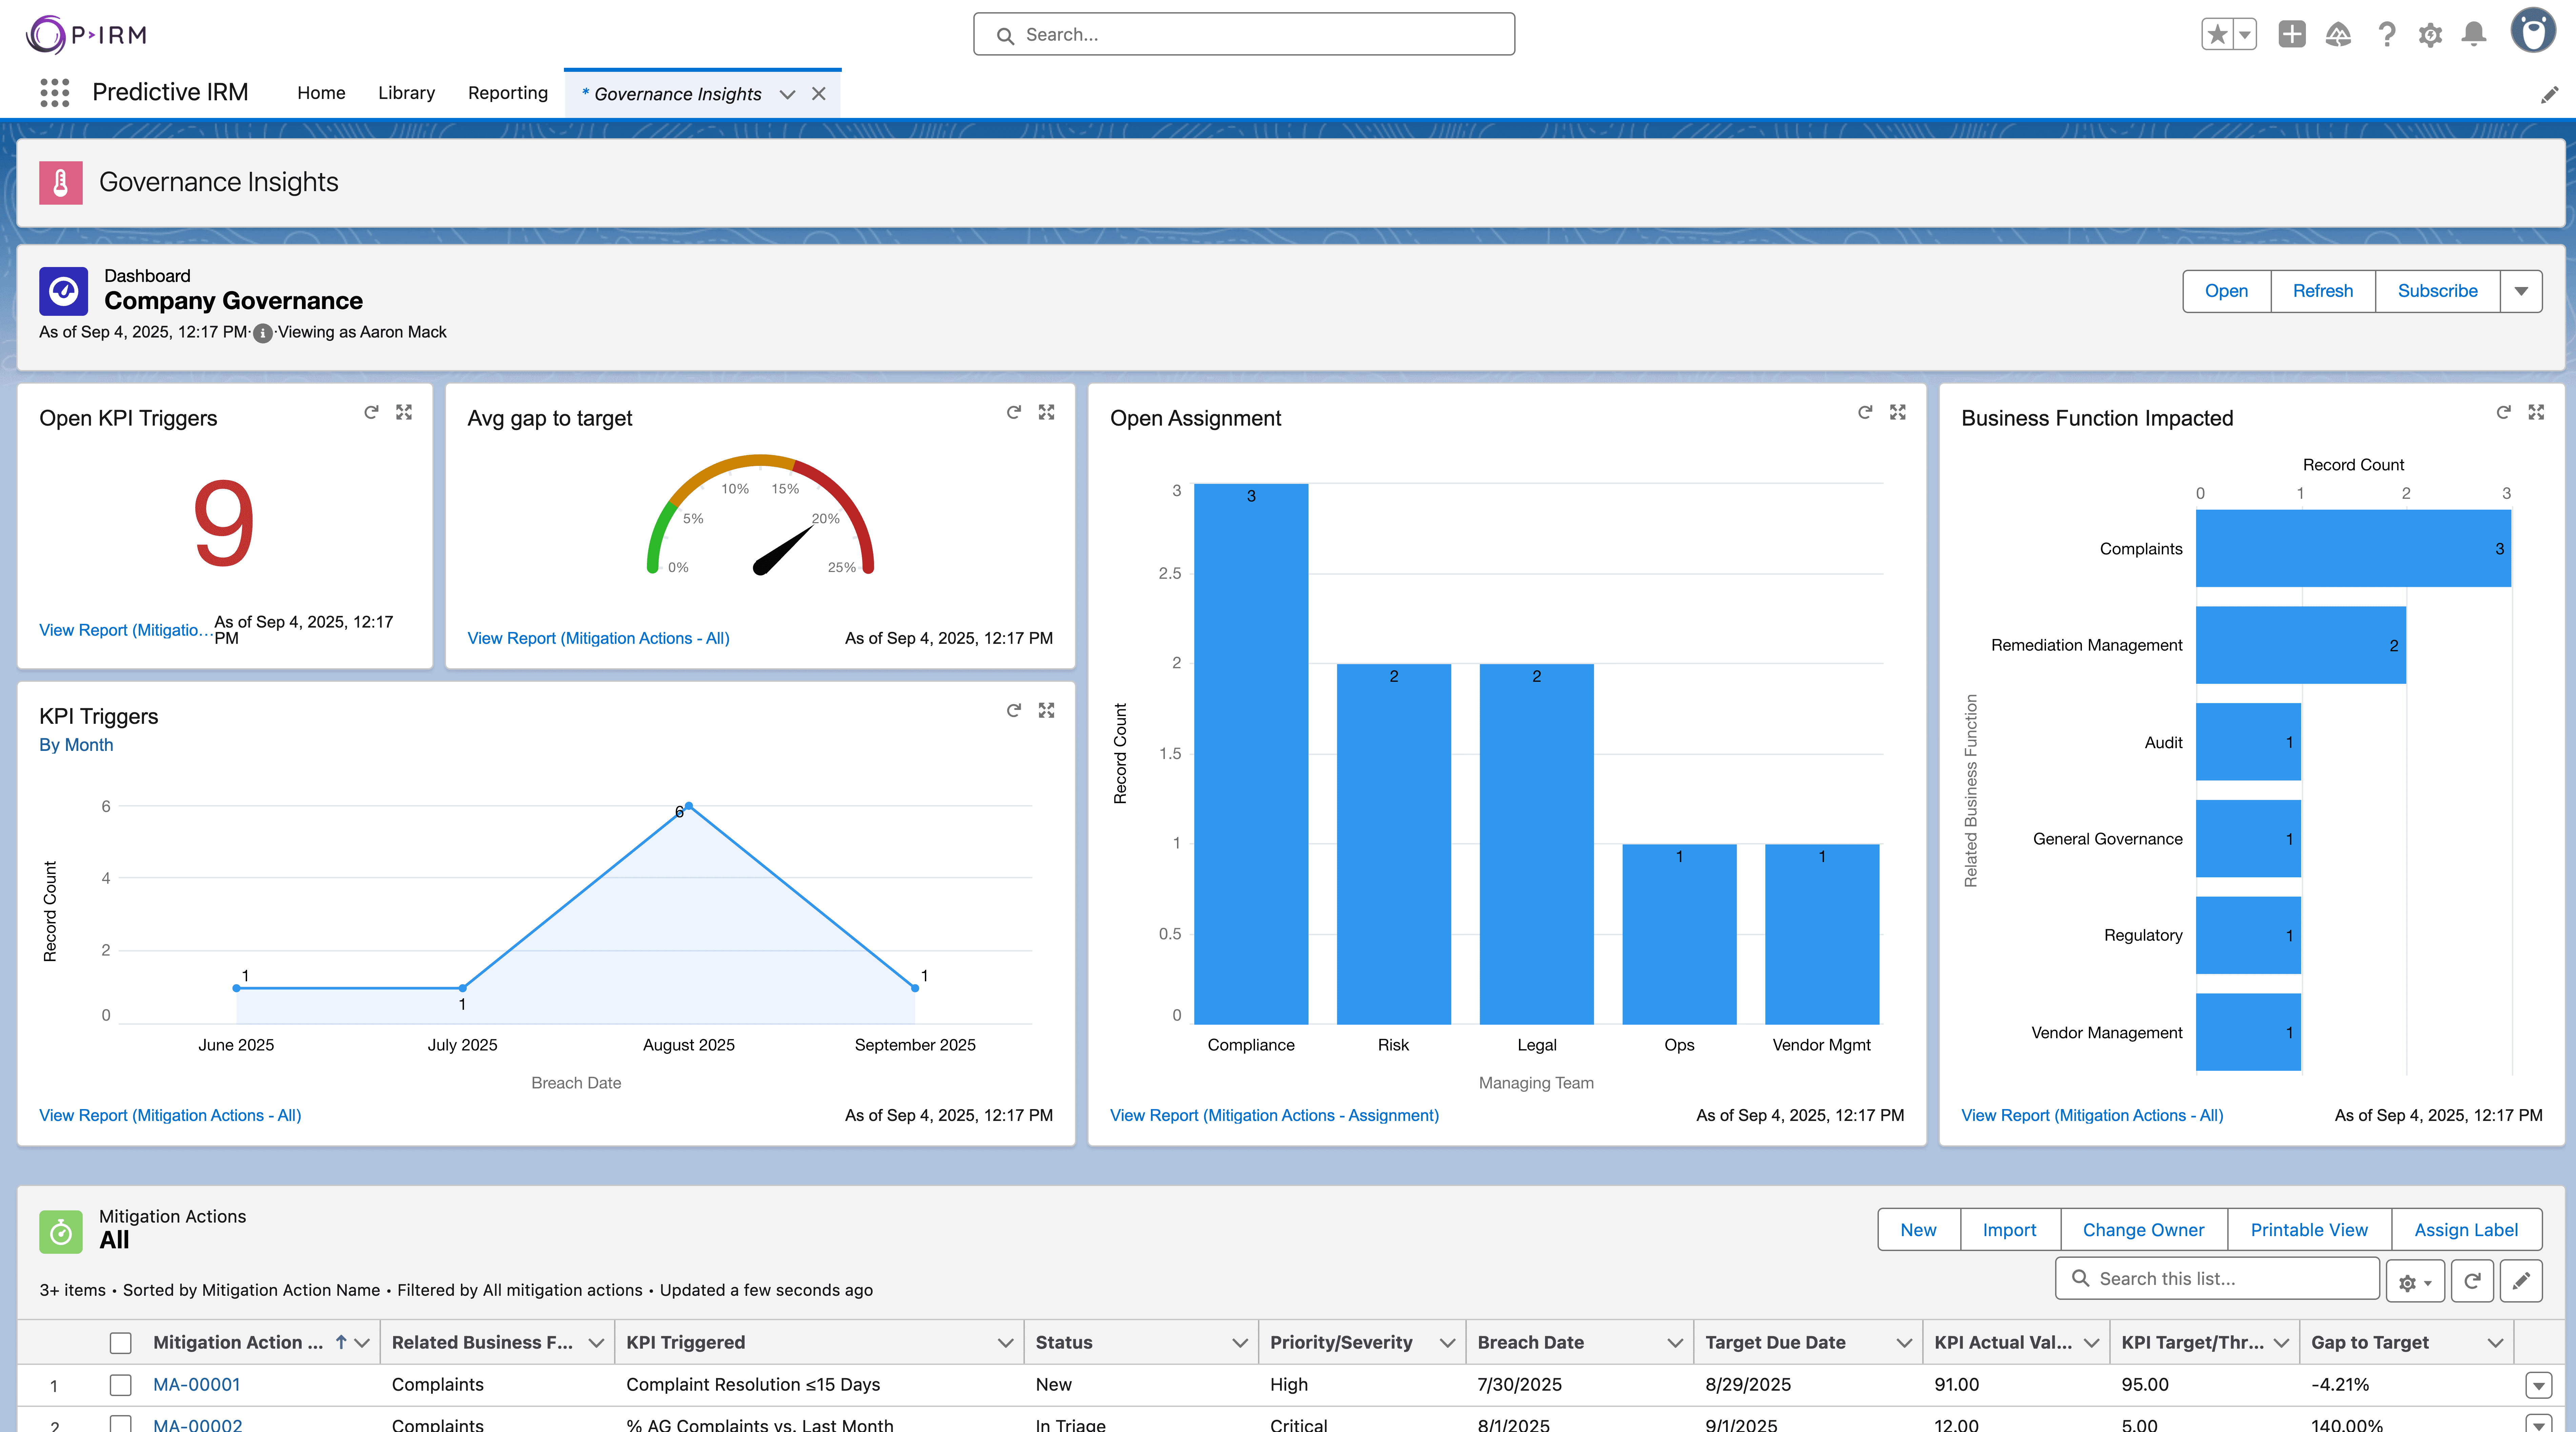Open list view controls gear dropdown
This screenshot has width=2576, height=1432.
pyautogui.click(x=2415, y=1281)
